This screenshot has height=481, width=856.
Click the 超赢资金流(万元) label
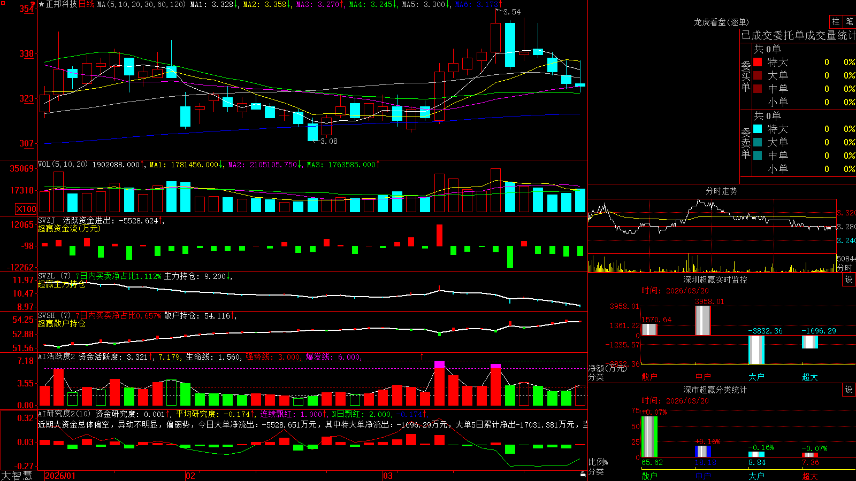click(x=69, y=228)
